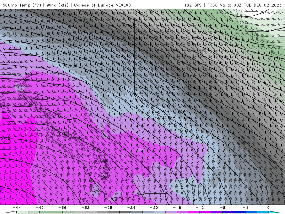
Task: Click the -24 colorbar label
Action: [131, 208]
